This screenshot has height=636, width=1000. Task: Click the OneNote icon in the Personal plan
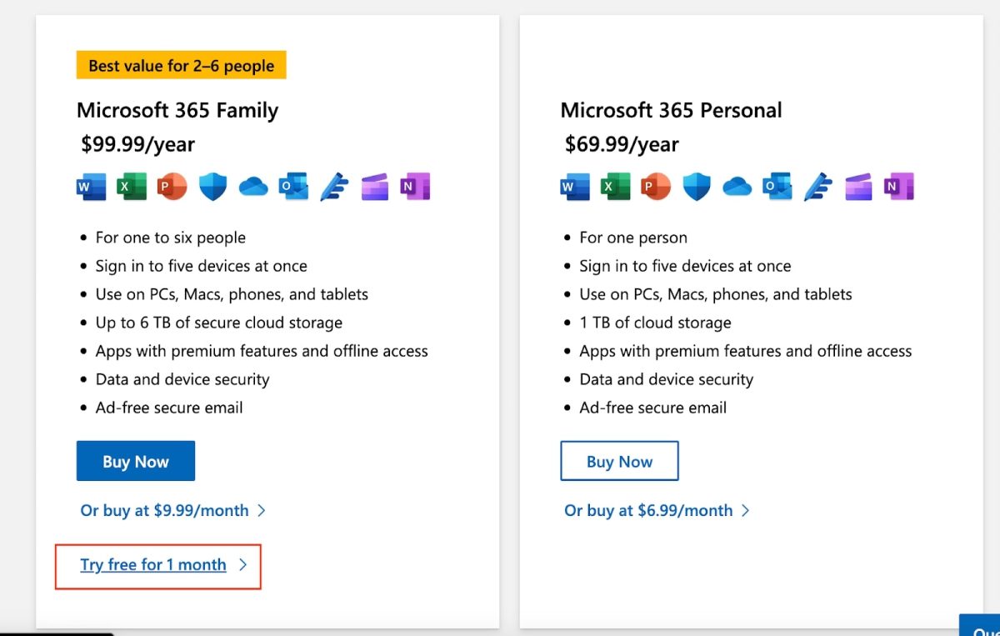[x=899, y=187]
